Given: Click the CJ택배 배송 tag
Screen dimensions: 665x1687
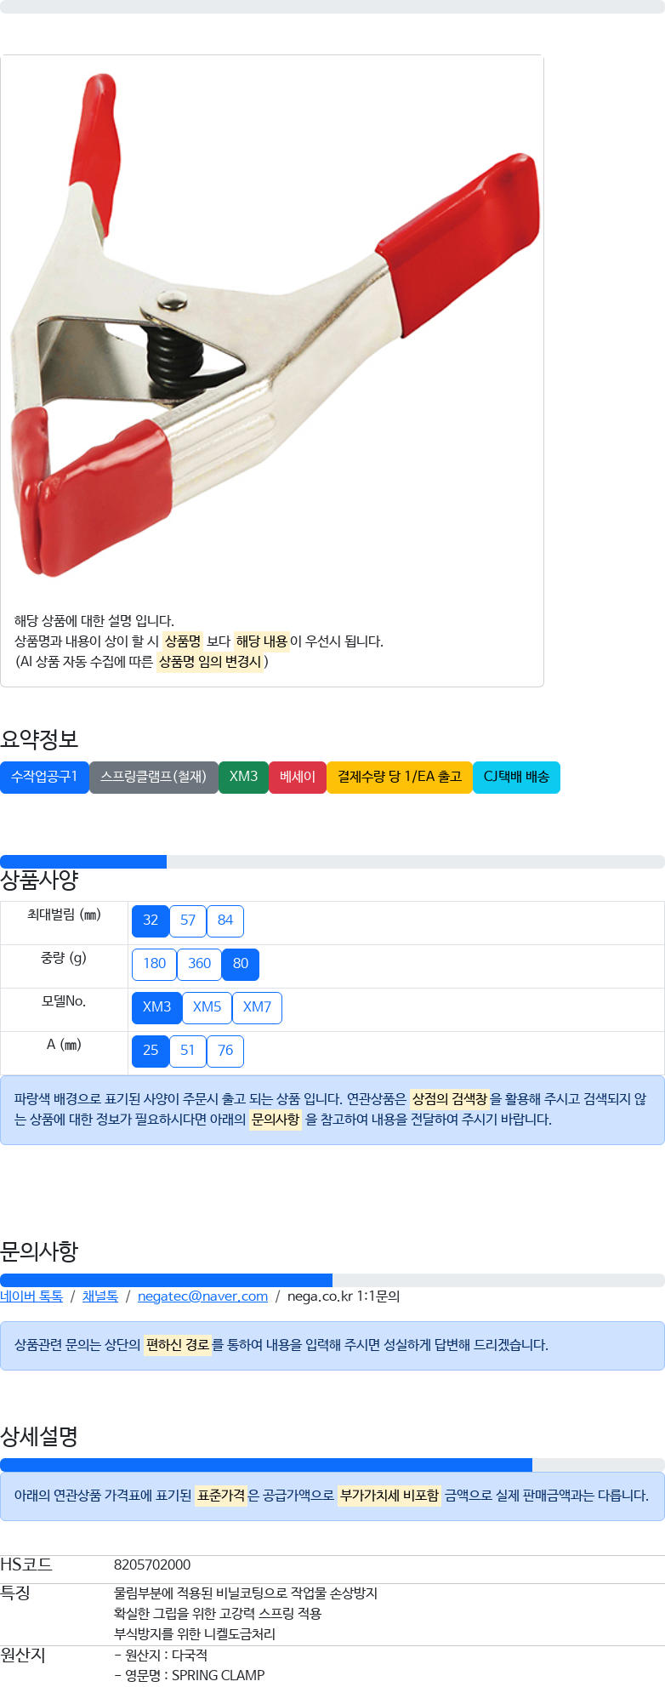Looking at the screenshot, I should [x=516, y=777].
